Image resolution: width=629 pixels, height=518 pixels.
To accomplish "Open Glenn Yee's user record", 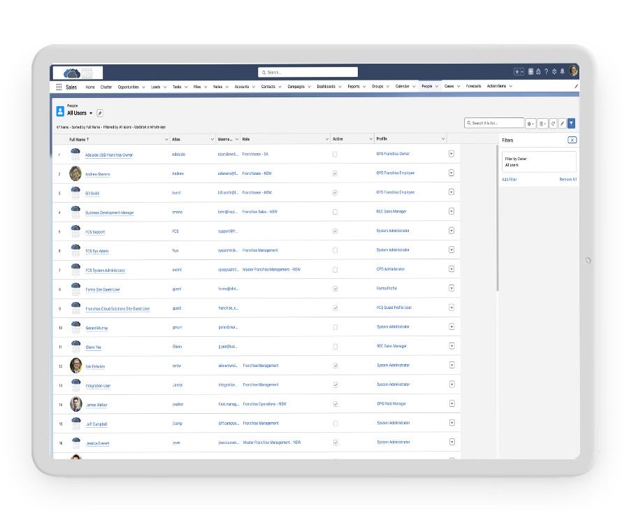I will coord(94,347).
